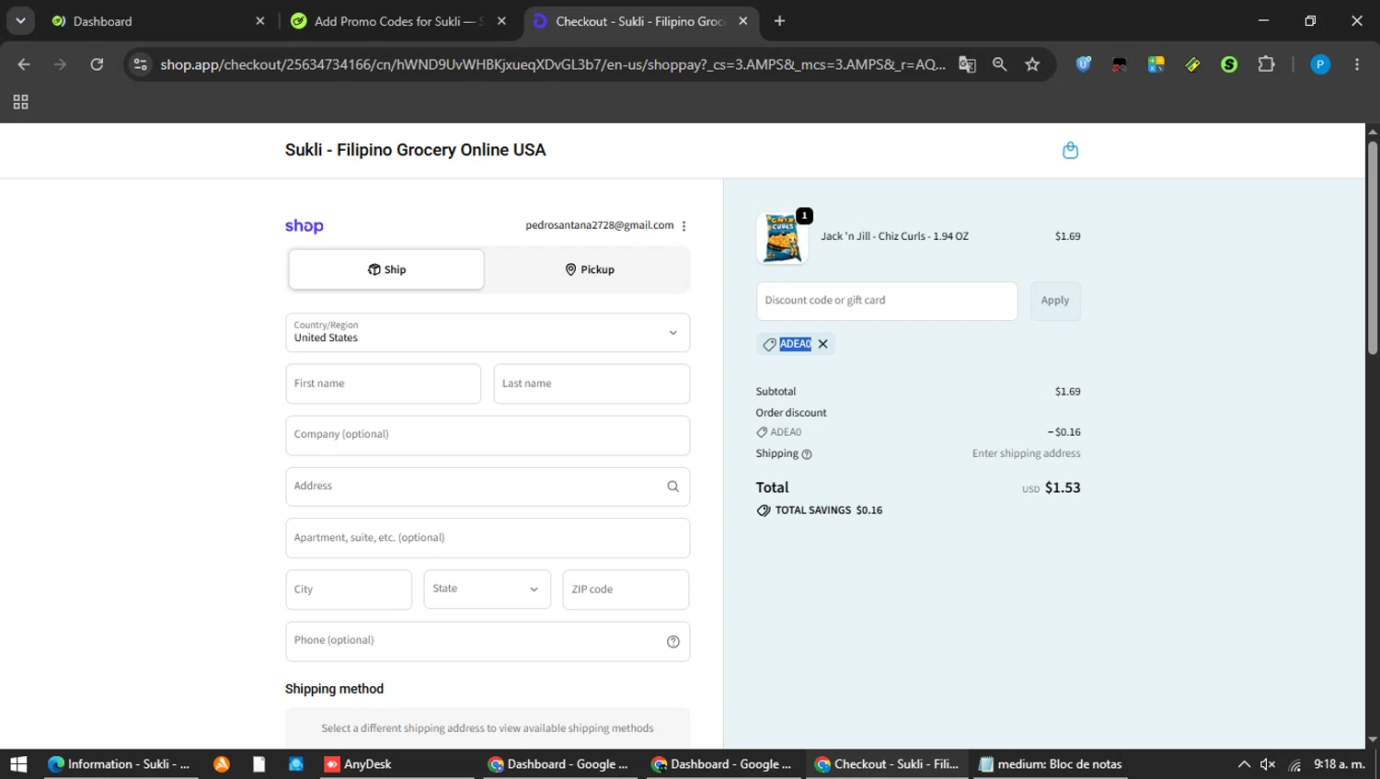Viewport: 1380px width, 779px height.
Task: Click the Company (optional) field
Action: [x=488, y=435]
